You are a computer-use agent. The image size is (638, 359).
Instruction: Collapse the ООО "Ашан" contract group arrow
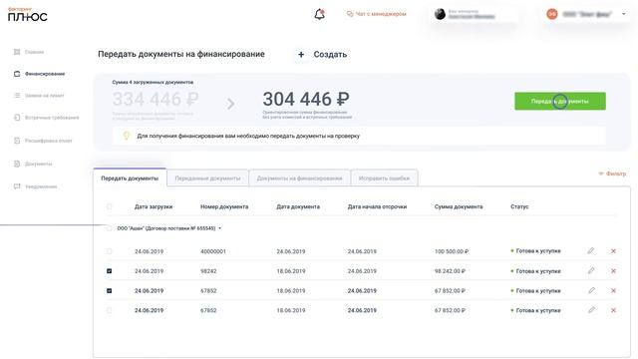(219, 228)
